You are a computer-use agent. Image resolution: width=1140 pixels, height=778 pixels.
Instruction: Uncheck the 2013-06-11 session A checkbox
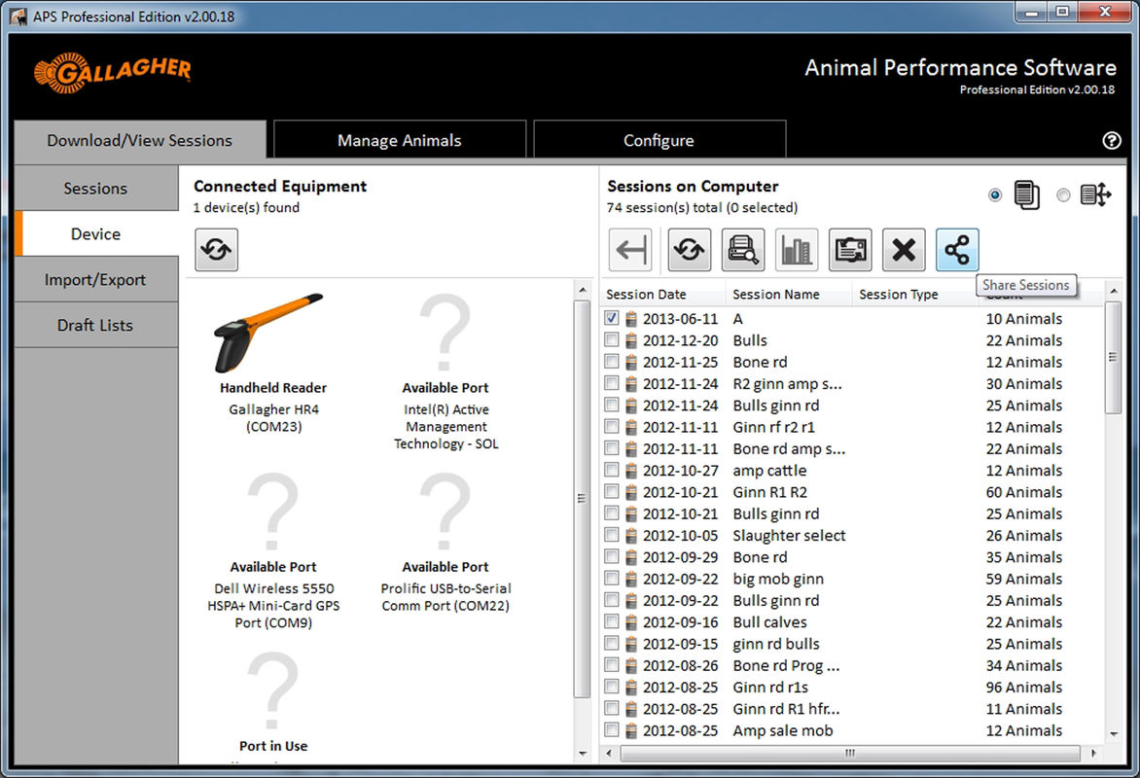[x=611, y=319]
